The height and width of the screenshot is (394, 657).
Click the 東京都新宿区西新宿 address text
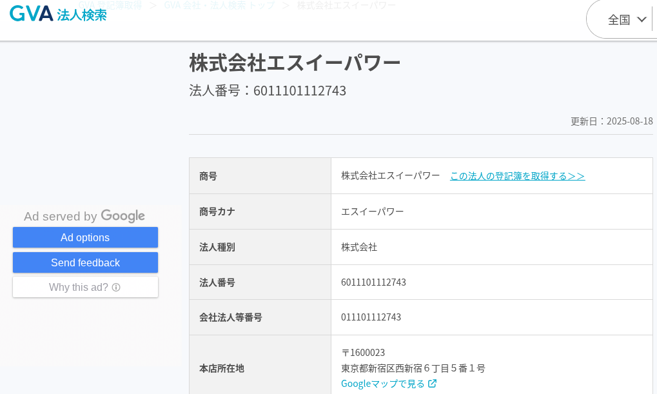pos(413,368)
